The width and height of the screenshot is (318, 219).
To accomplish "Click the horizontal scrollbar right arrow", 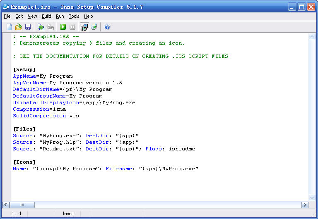I will [x=305, y=205].
